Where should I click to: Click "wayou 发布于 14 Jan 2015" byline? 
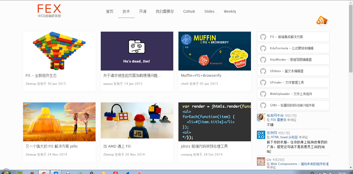click(x=123, y=84)
